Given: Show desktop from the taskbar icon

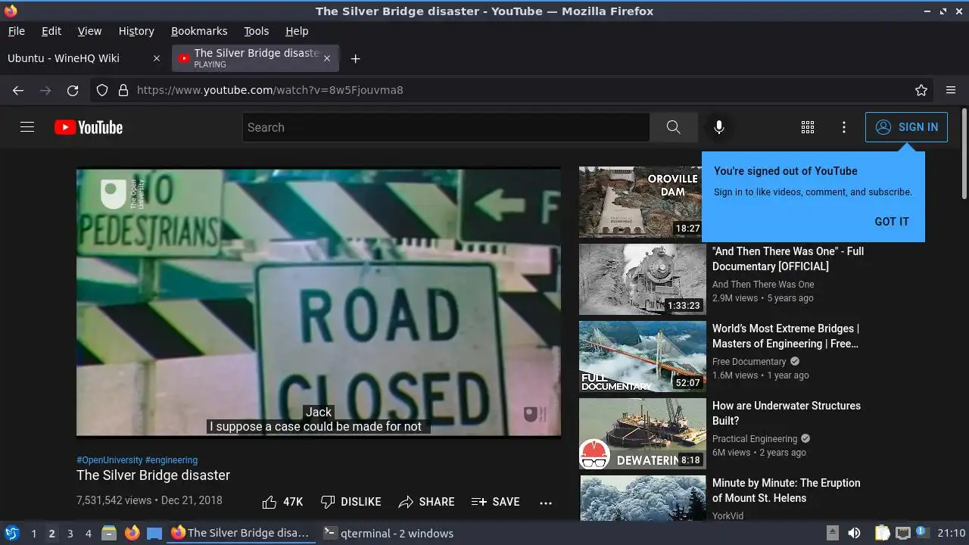Looking at the screenshot, I should pyautogui.click(x=154, y=533).
